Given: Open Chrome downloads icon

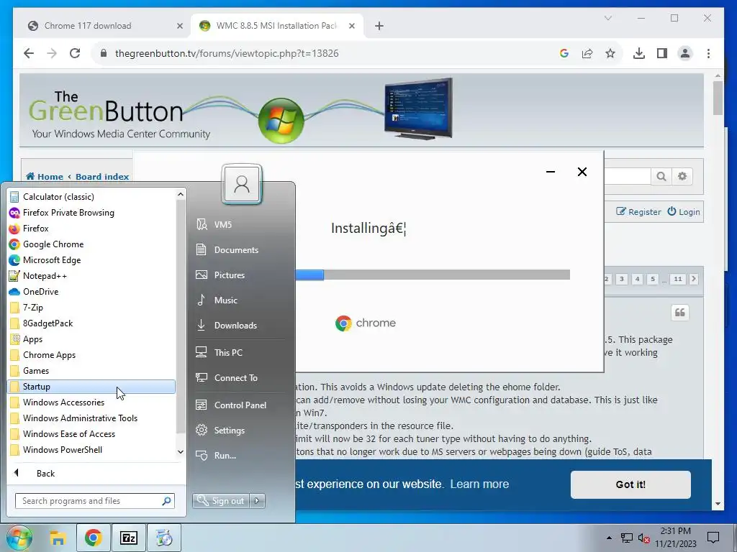Looking at the screenshot, I should click(x=639, y=53).
